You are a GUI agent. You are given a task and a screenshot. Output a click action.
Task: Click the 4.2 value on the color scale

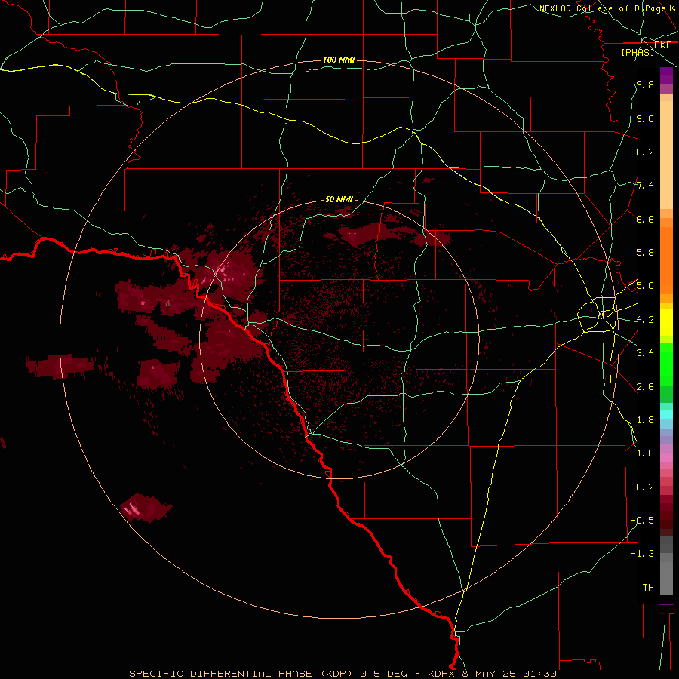645,320
